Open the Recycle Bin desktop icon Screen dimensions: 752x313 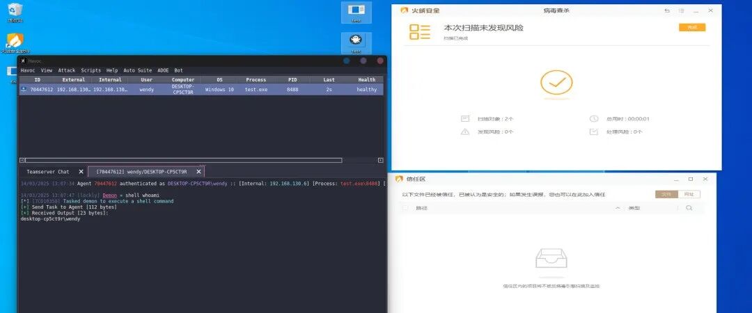(x=15, y=13)
